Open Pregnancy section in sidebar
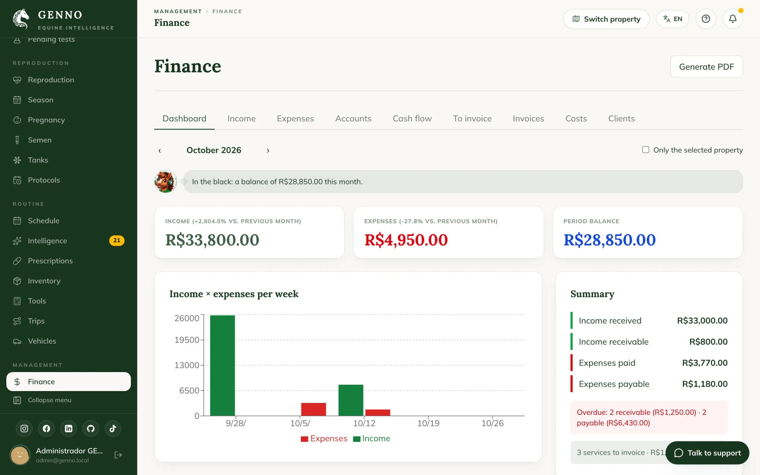The height and width of the screenshot is (475, 760). click(x=68, y=120)
